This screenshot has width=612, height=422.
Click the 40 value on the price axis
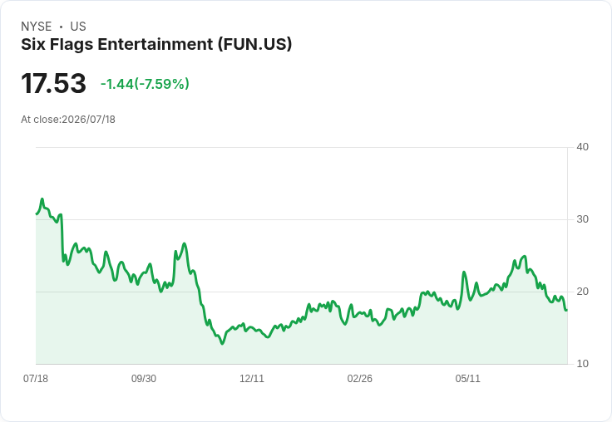582,147
